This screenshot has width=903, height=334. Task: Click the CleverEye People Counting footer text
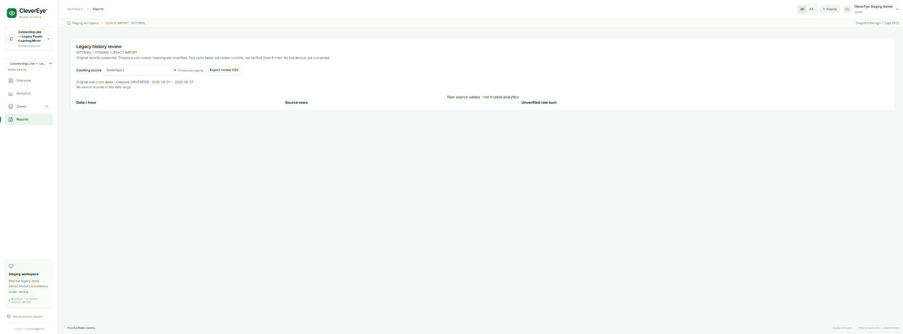tap(81, 328)
